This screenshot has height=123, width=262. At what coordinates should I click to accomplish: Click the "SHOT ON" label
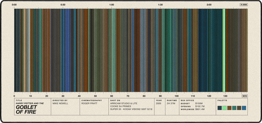[x=115, y=101]
